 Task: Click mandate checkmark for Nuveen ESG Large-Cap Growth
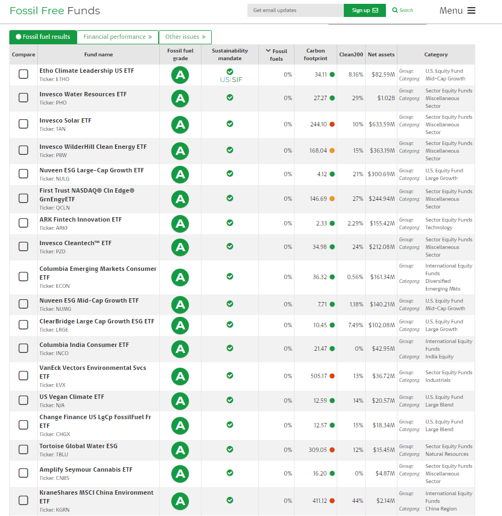coord(230,173)
